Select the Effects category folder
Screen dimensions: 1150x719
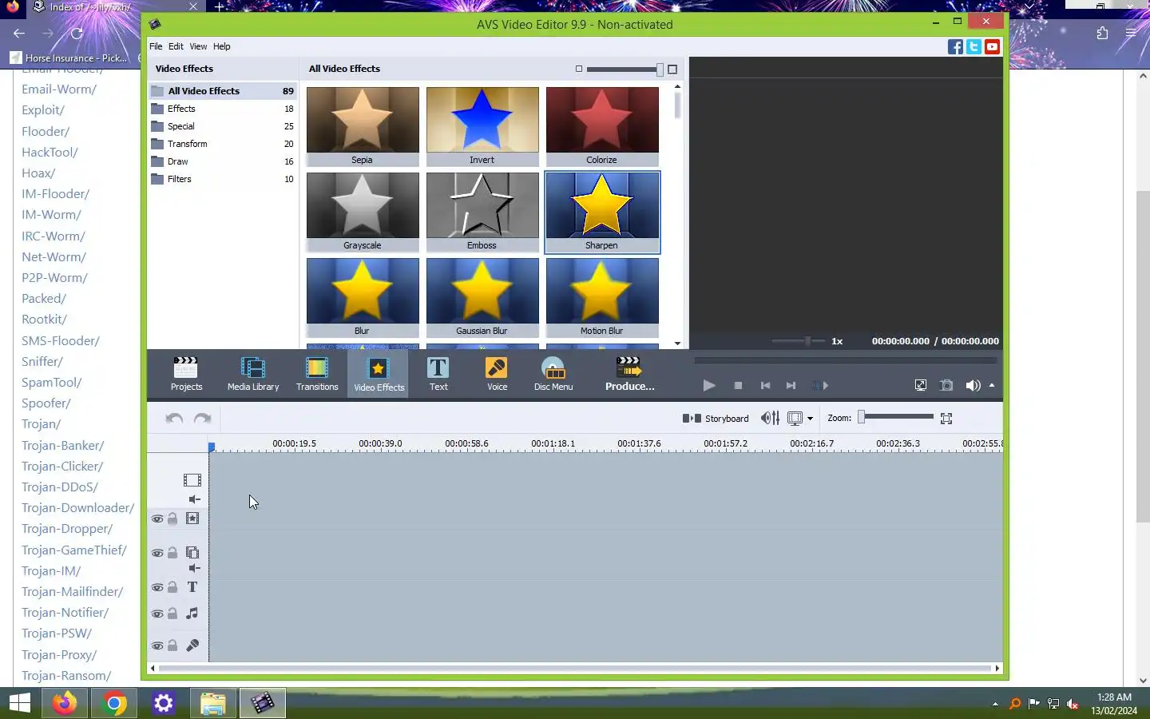click(x=223, y=109)
